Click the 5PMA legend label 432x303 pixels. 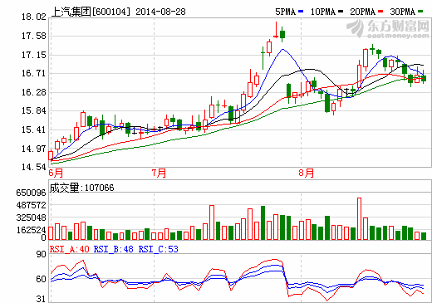[x=285, y=12]
